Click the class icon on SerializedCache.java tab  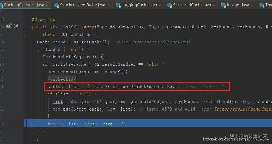[169, 5]
